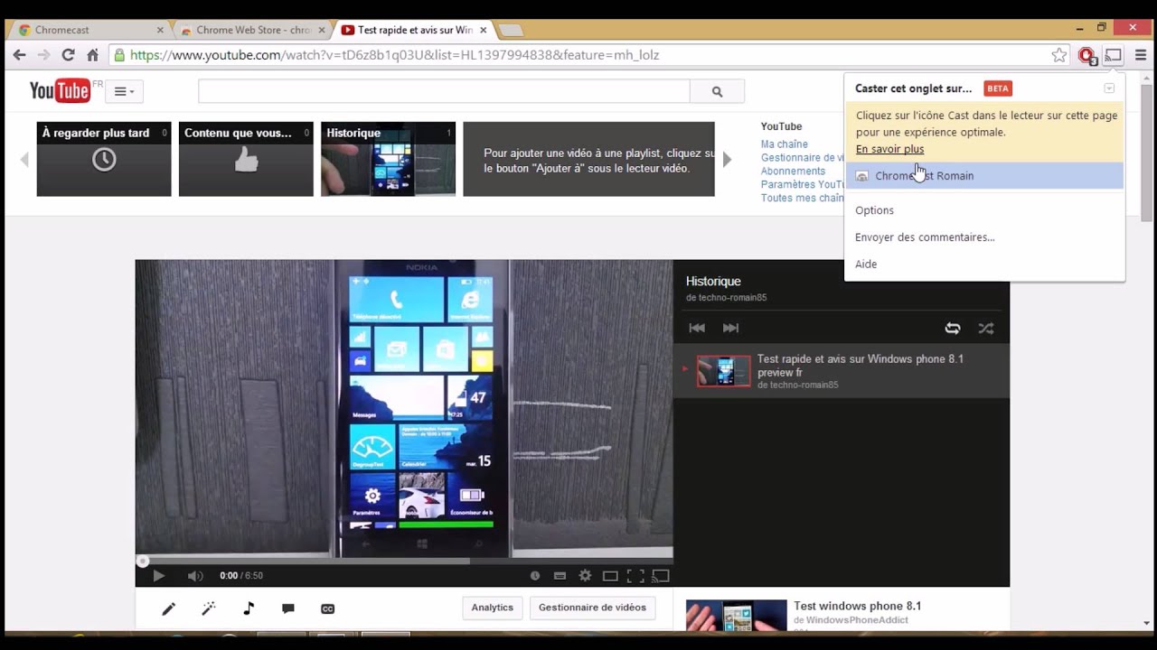Viewport: 1157px width, 650px height.
Task: Open Aide in Cast menu
Action: (x=866, y=265)
